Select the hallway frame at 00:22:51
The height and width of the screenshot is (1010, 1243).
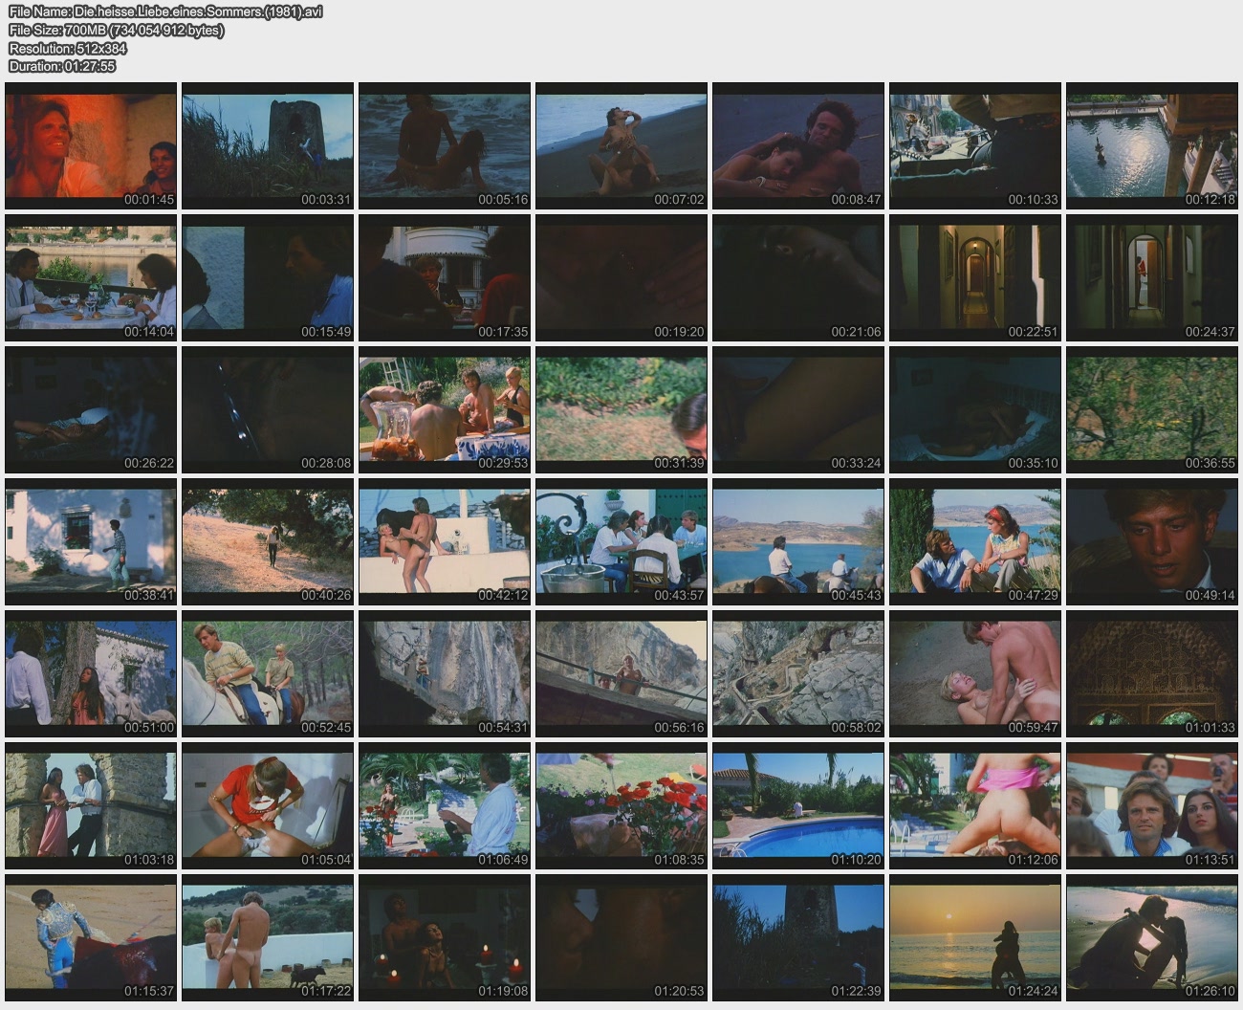(974, 277)
